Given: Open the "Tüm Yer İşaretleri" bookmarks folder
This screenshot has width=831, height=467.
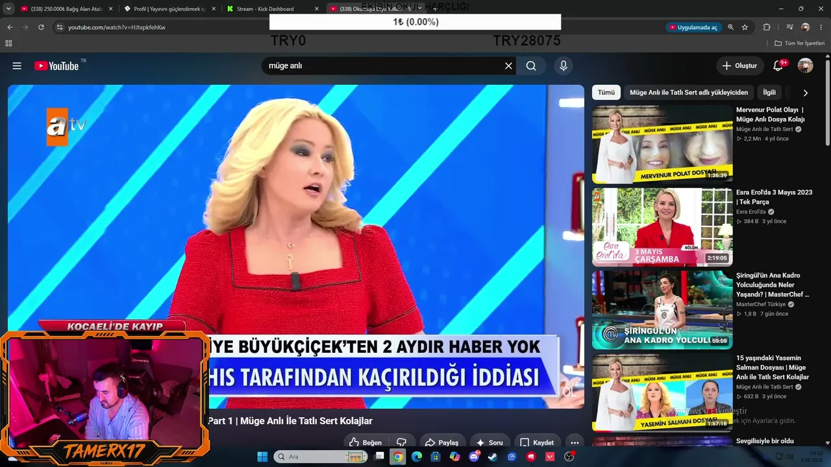Looking at the screenshot, I should 799,43.
